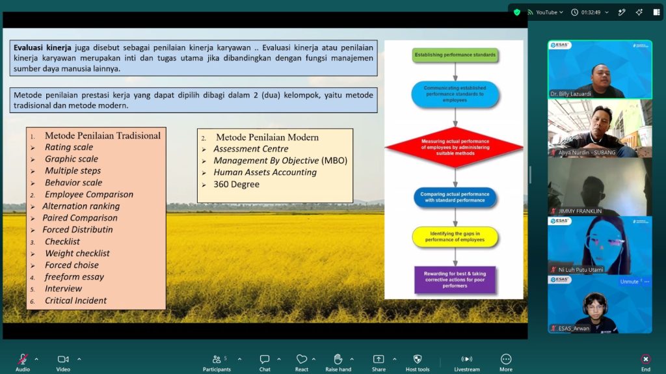The image size is (666, 374).
Task: Open the Chat panel
Action: point(265,362)
